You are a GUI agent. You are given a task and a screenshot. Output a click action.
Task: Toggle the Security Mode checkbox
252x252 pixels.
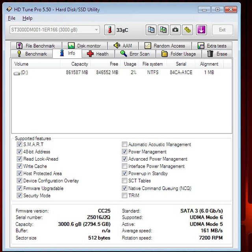(x=19, y=195)
